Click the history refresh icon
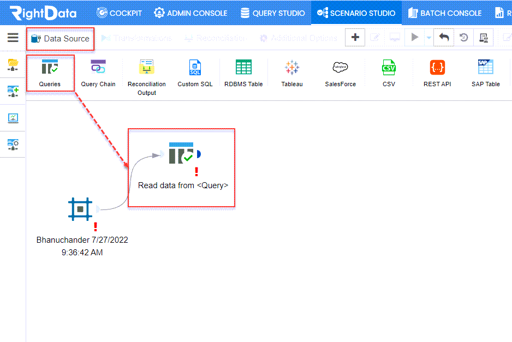 click(x=463, y=37)
